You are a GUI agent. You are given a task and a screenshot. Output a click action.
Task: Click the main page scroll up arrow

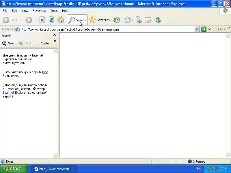[x=228, y=35]
